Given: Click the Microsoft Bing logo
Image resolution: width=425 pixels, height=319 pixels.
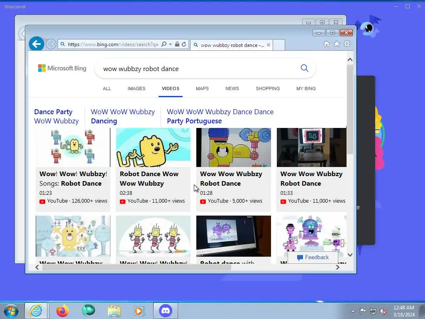Looking at the screenshot, I should [62, 68].
